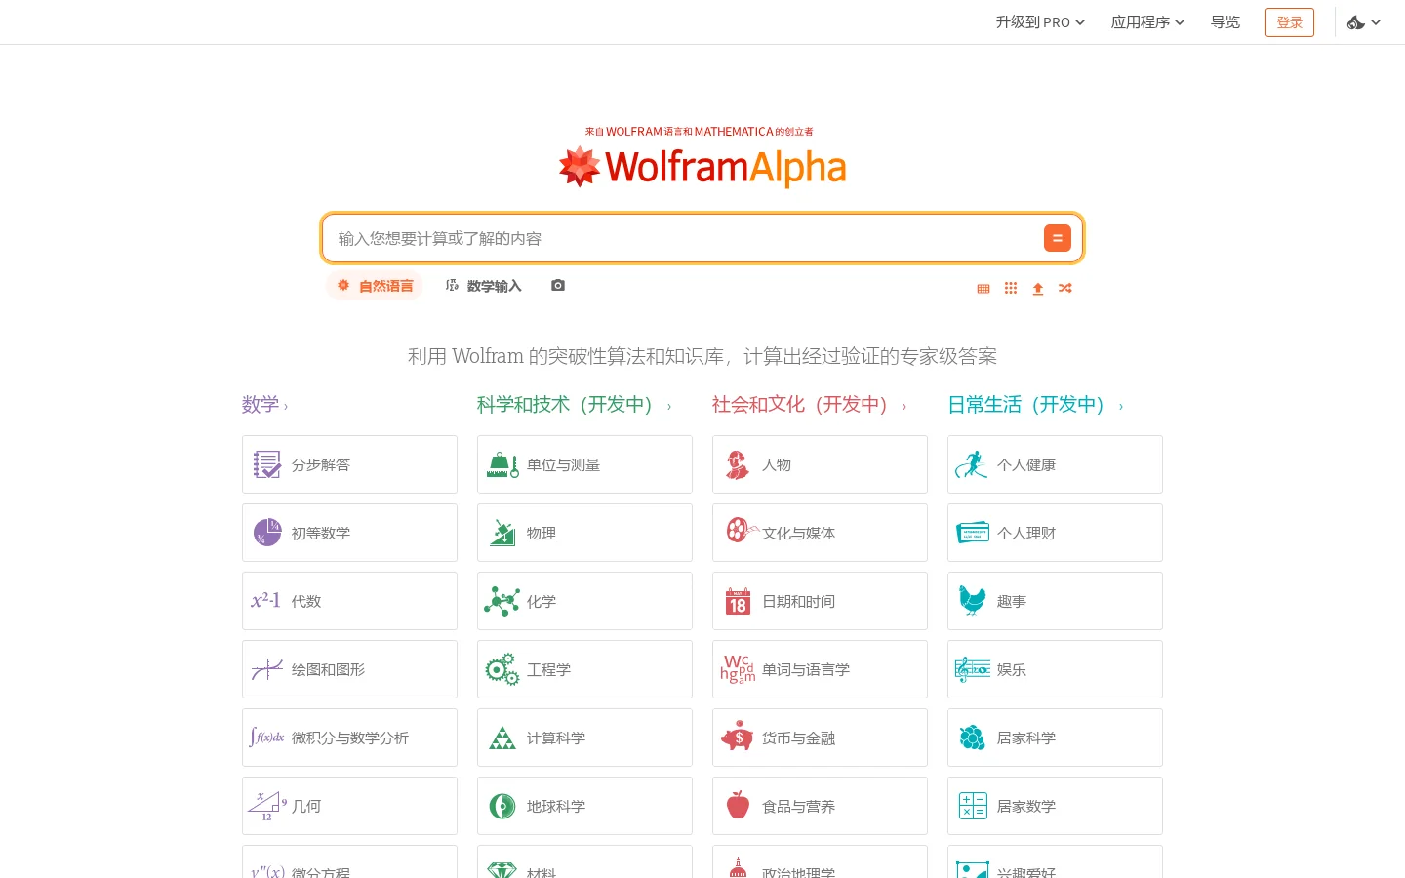The height and width of the screenshot is (878, 1405).
Task: Open the 几何 label
Action: tap(306, 807)
